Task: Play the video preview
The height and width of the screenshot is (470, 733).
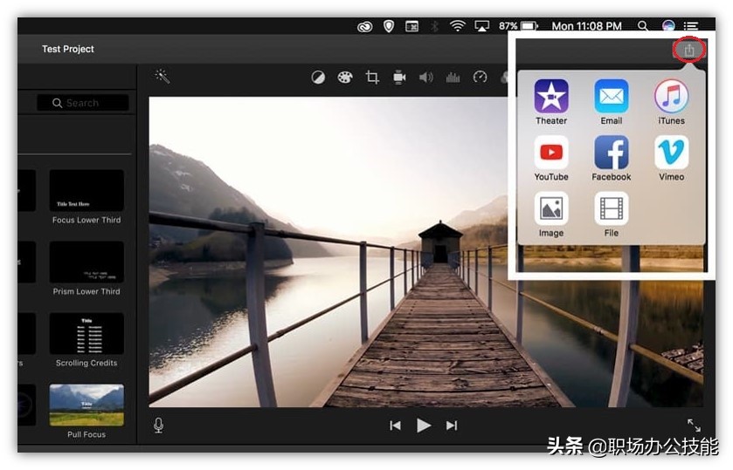Action: click(x=423, y=426)
